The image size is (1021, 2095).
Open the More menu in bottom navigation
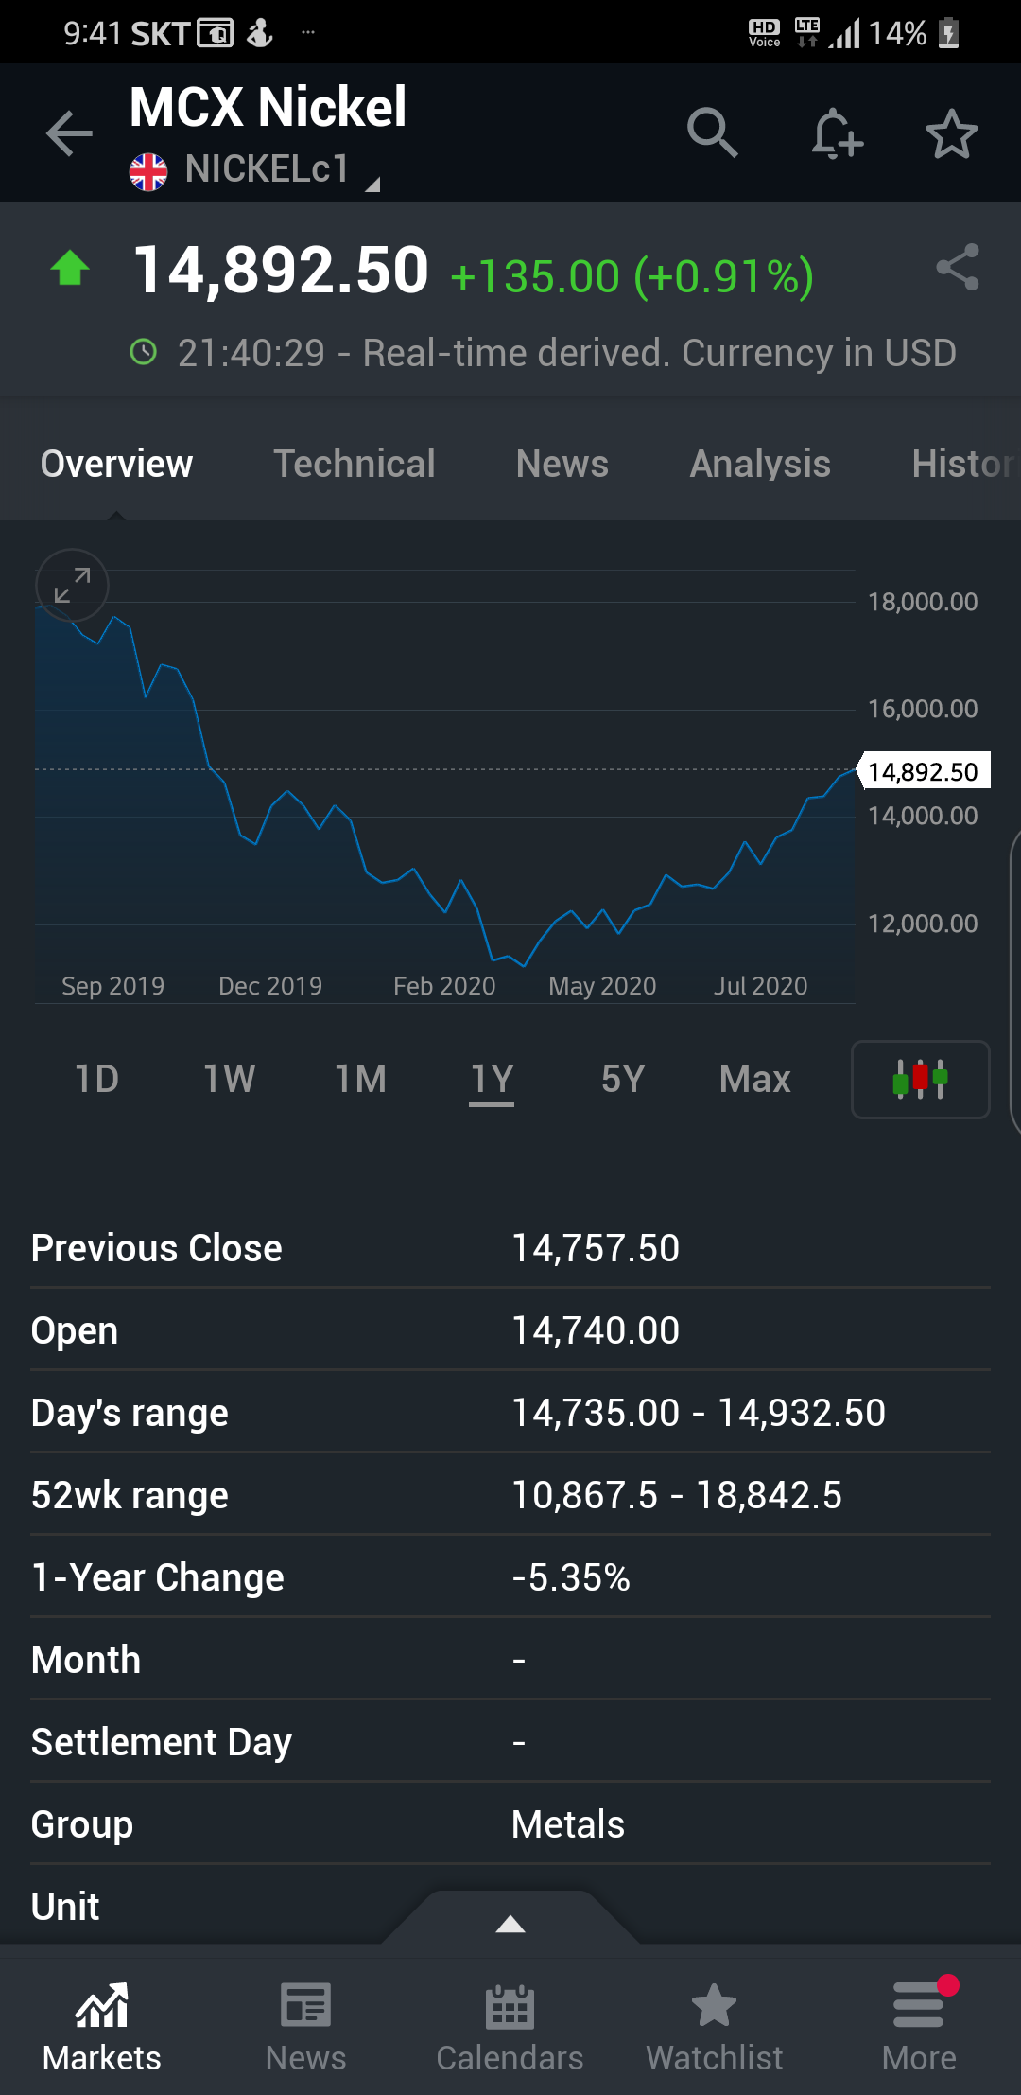coord(919,2027)
